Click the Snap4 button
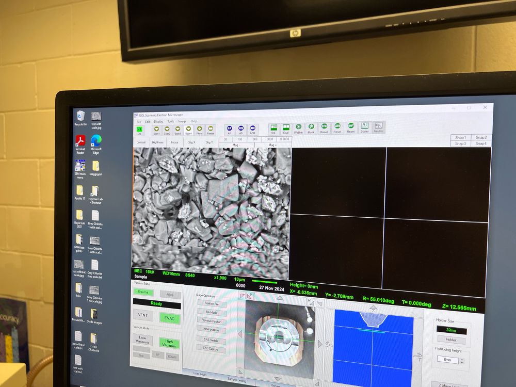This screenshot has height=387, width=516. tap(481, 143)
